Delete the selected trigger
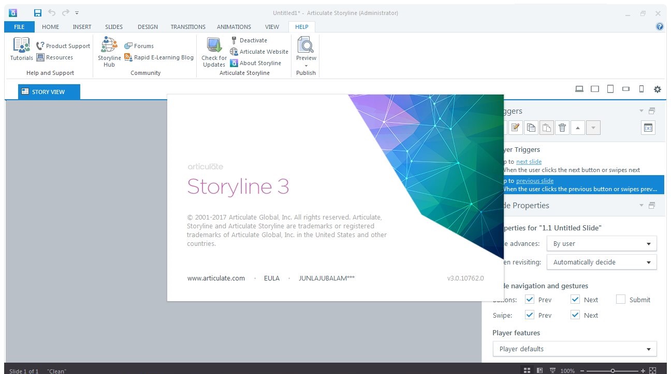 562,128
